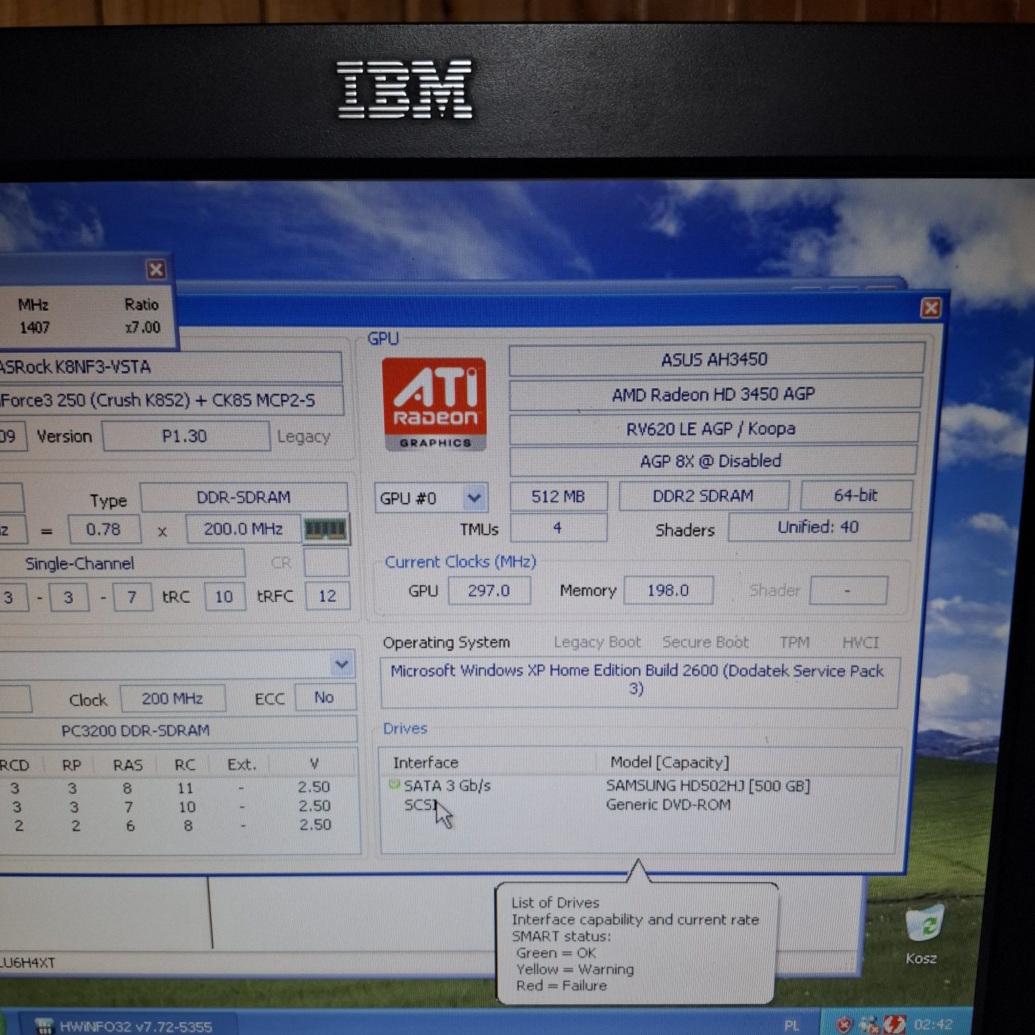Image resolution: width=1035 pixels, height=1035 pixels.
Task: Expand the memory module dropdown above Clock
Action: pos(341,664)
